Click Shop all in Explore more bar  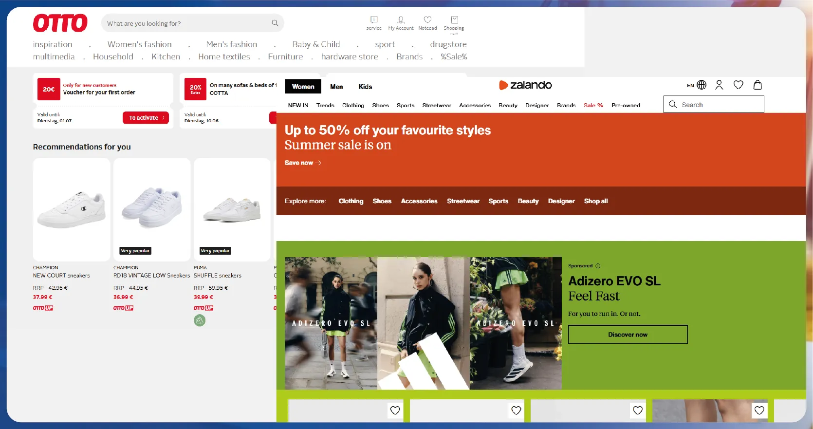[596, 201]
